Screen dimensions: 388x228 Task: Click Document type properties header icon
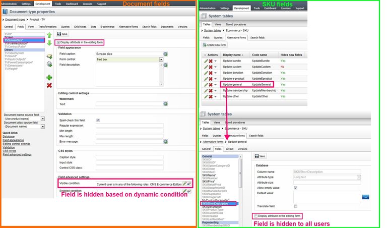(5, 12)
